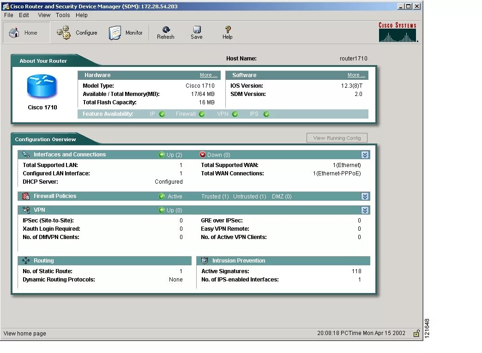
Task: Select the Configuration Overview tab header
Action: click(45, 139)
